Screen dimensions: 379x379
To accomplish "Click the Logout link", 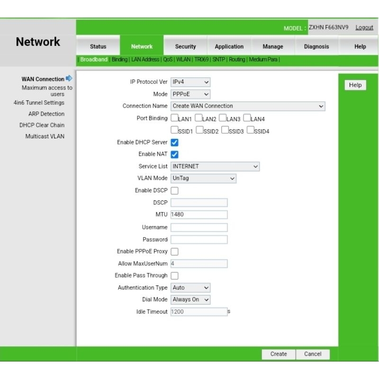I will tap(364, 27).
